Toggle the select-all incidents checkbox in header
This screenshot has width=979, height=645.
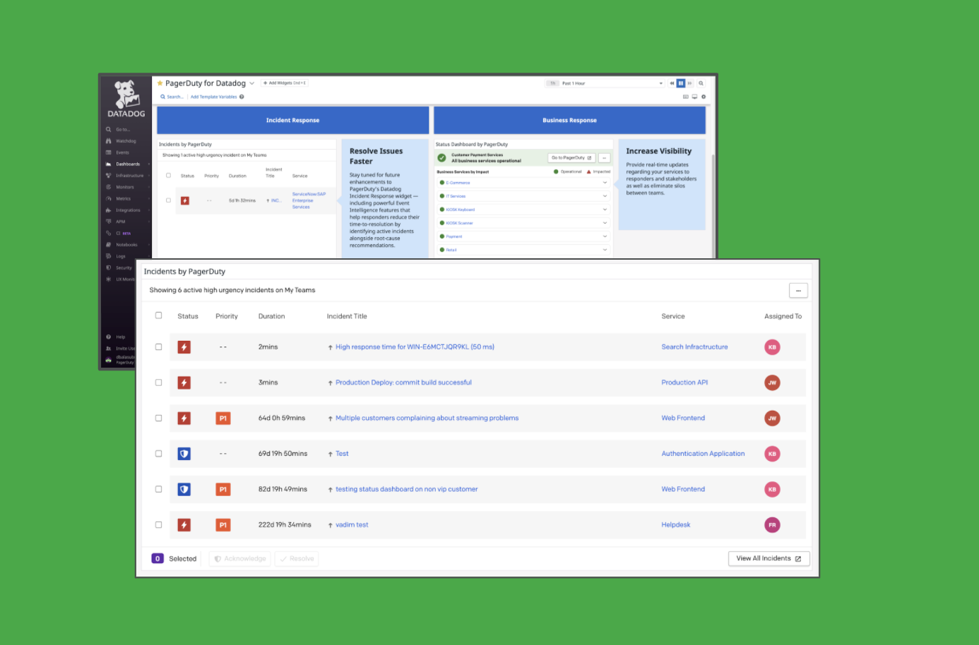159,315
